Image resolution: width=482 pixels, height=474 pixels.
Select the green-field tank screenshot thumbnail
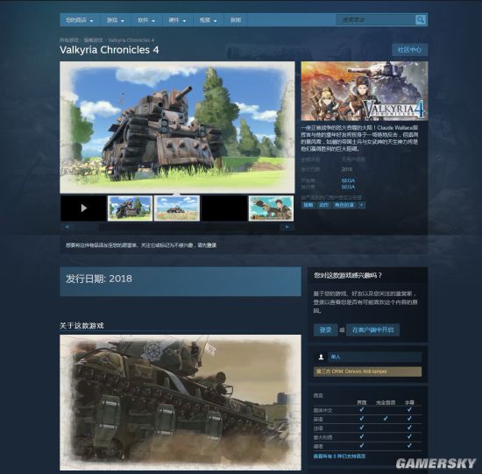point(130,209)
